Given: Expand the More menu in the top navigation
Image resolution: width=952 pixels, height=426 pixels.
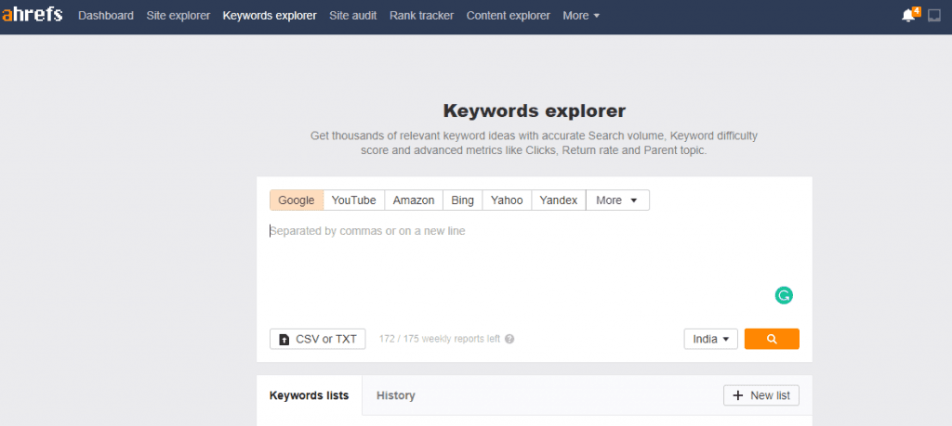Looking at the screenshot, I should coord(581,16).
